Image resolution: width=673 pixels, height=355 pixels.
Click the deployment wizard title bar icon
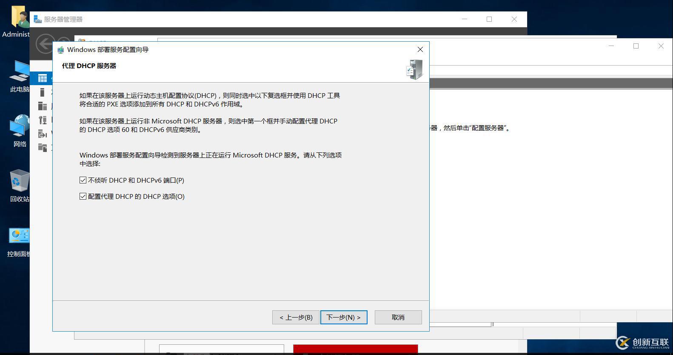61,50
